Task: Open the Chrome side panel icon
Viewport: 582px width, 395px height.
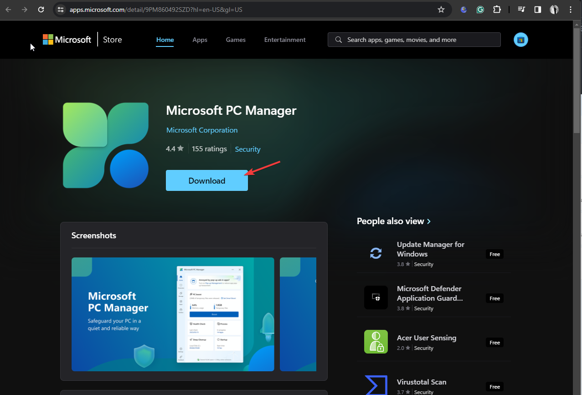Action: tap(537, 10)
